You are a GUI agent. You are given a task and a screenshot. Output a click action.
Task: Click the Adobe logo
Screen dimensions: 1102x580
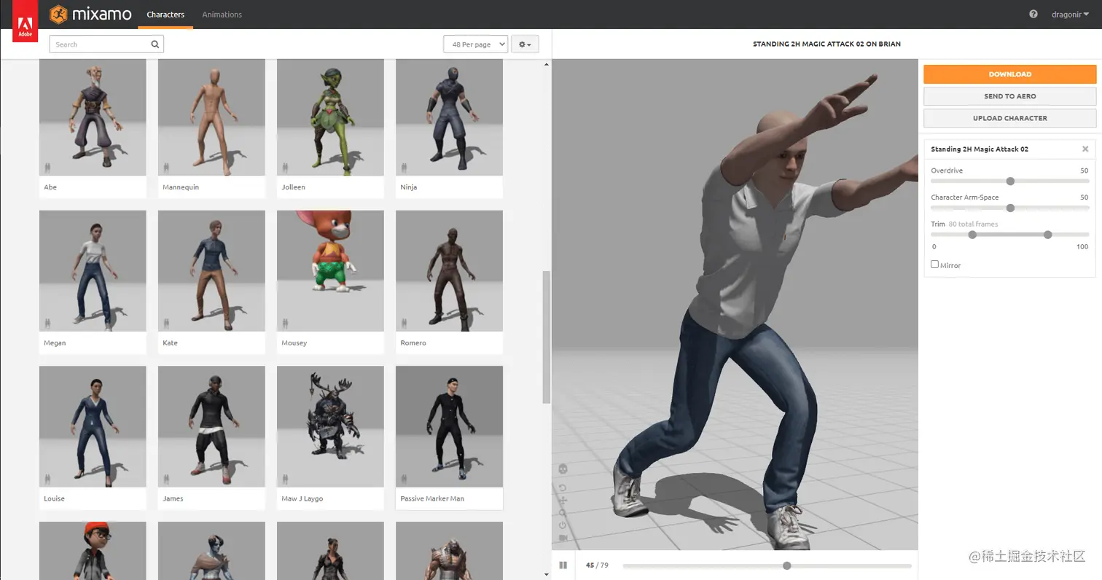[x=25, y=20]
